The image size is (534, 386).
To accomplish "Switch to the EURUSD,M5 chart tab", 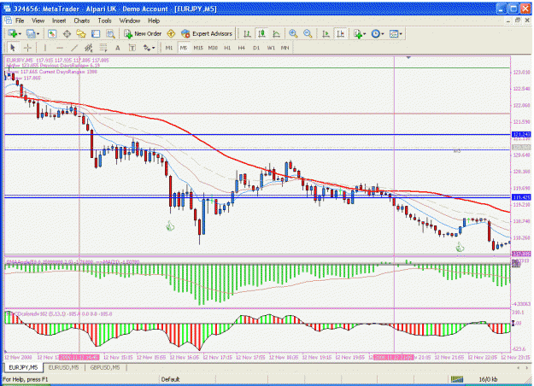I will [64, 367].
